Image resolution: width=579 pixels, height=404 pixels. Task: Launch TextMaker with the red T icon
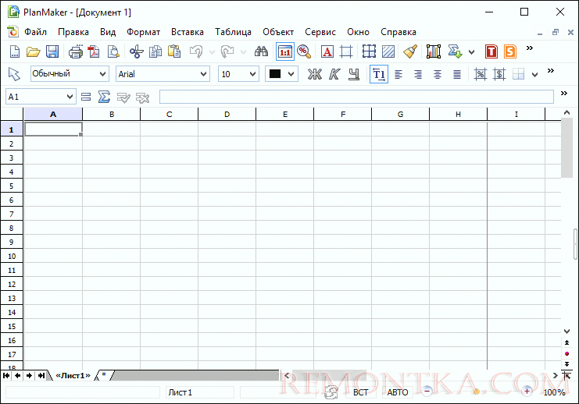click(491, 51)
